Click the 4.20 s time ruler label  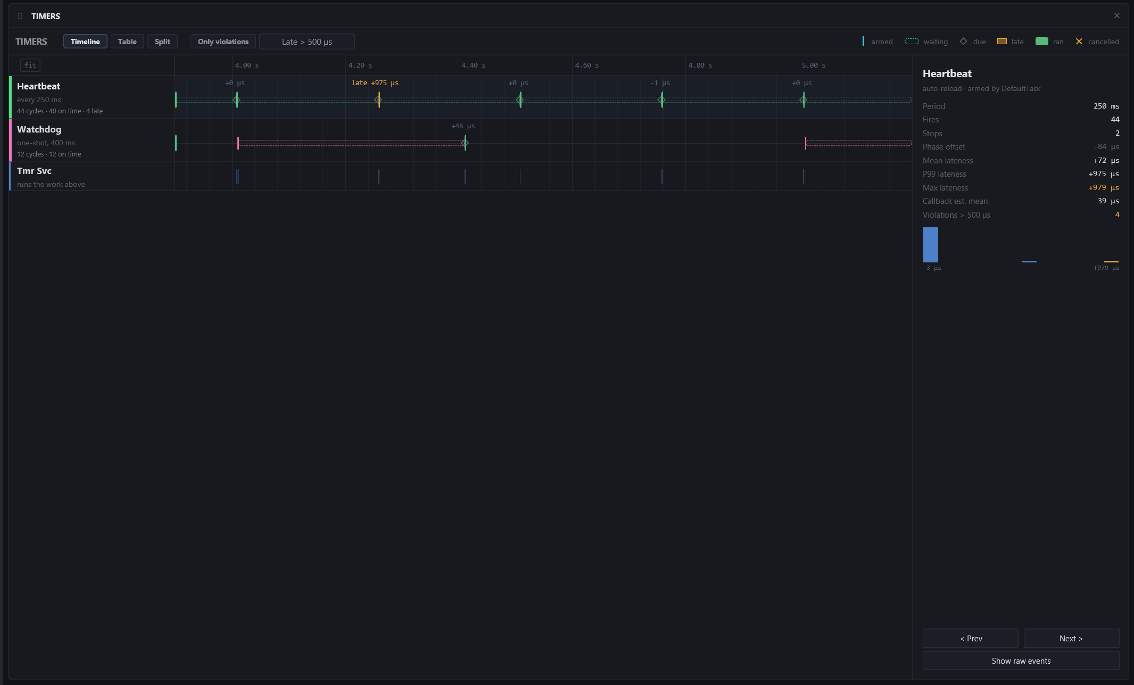point(360,65)
